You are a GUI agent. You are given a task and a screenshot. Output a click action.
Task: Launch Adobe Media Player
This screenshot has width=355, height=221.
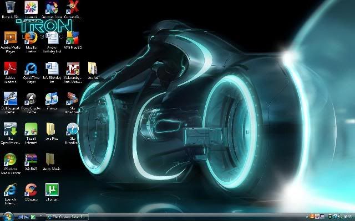10,38
